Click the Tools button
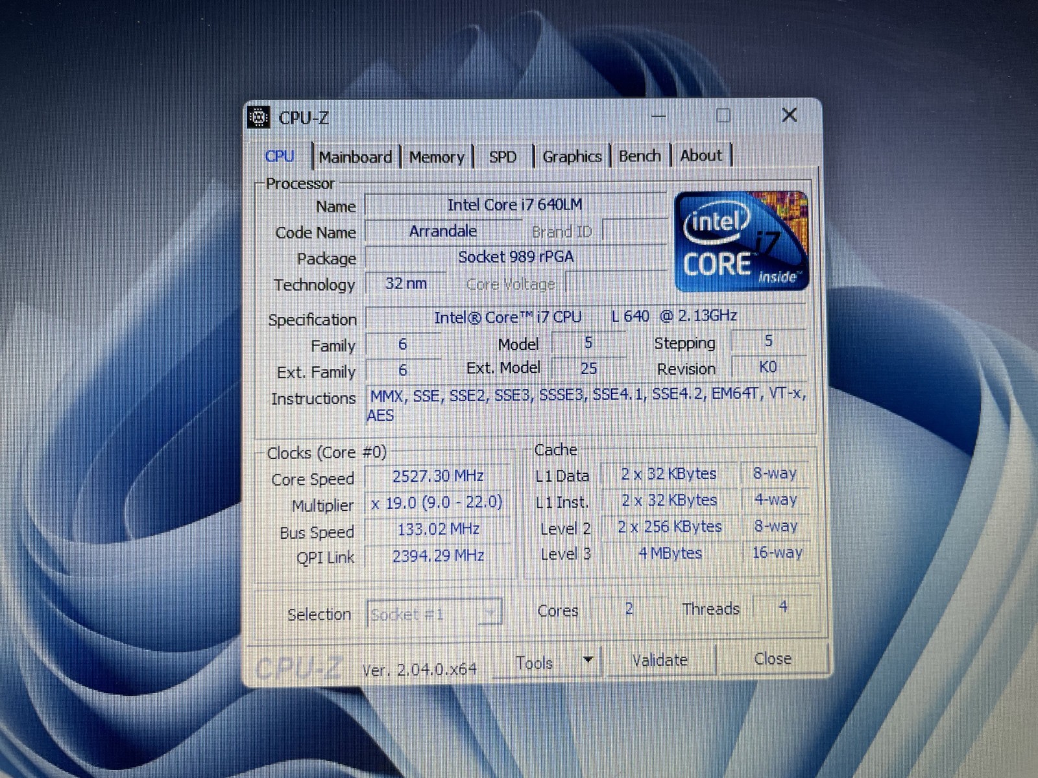The image size is (1038, 778). coord(535,663)
